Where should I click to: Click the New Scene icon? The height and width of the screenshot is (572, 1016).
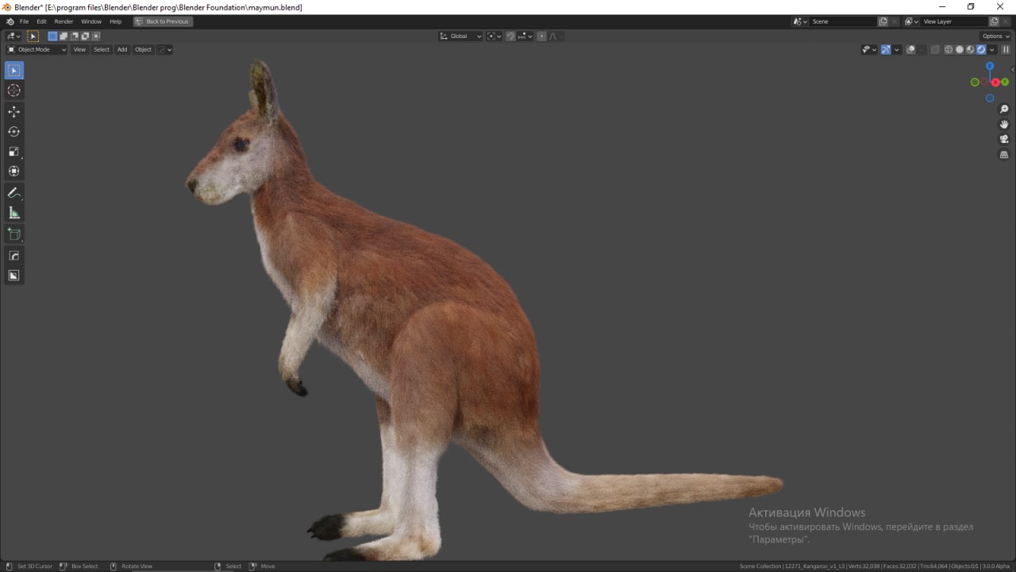tap(883, 21)
